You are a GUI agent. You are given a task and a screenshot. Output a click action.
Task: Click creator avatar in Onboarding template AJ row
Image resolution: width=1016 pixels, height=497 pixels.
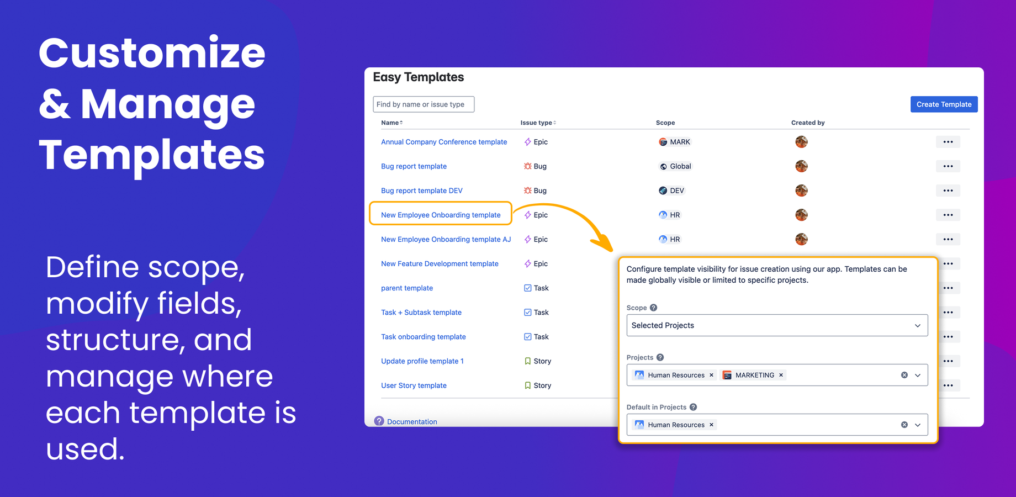[x=801, y=239]
